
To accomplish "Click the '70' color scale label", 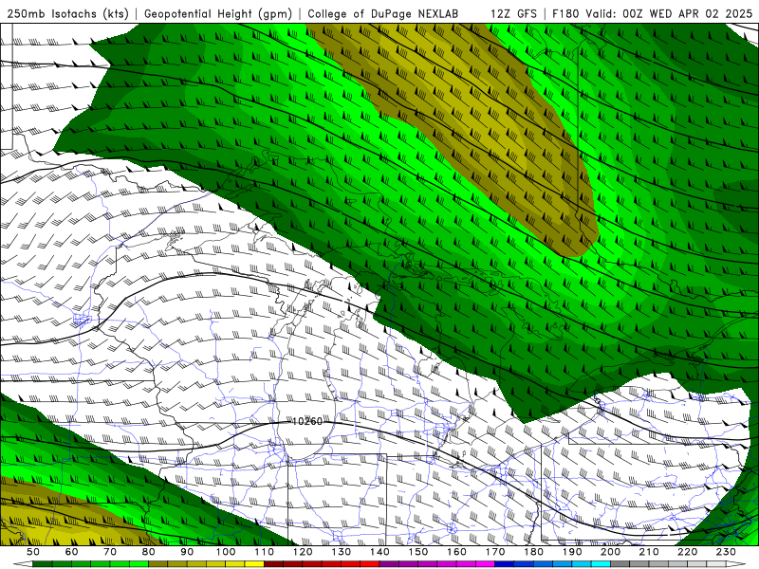I will tap(110, 552).
